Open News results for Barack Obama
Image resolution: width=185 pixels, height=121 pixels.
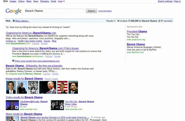[24, 114]
